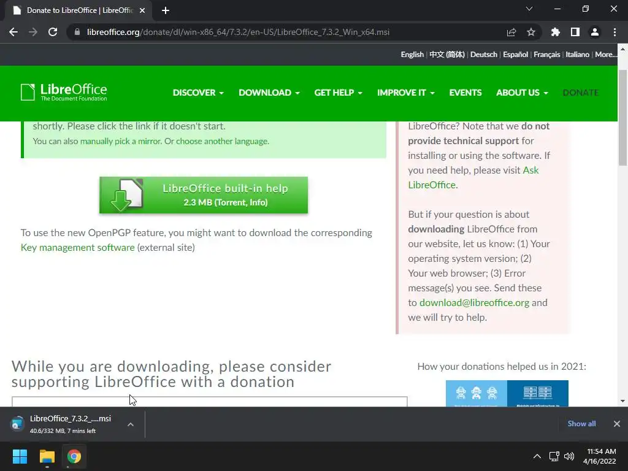Viewport: 628px width, 471px height.
Task: Open the Chrome profile avatar icon
Action: pyautogui.click(x=595, y=32)
